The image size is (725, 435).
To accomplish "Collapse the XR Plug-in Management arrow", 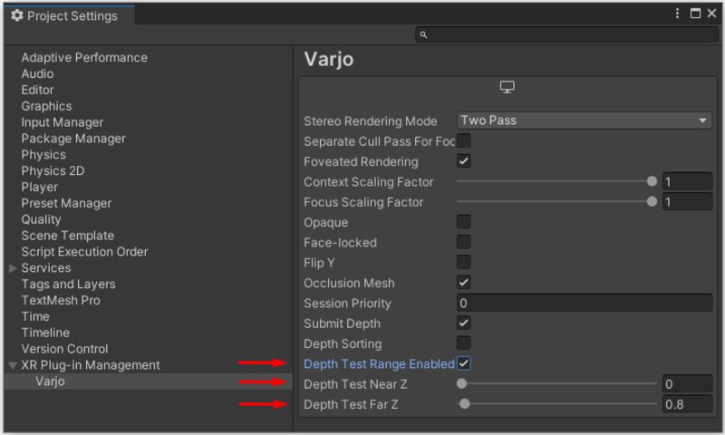I will coord(13,365).
